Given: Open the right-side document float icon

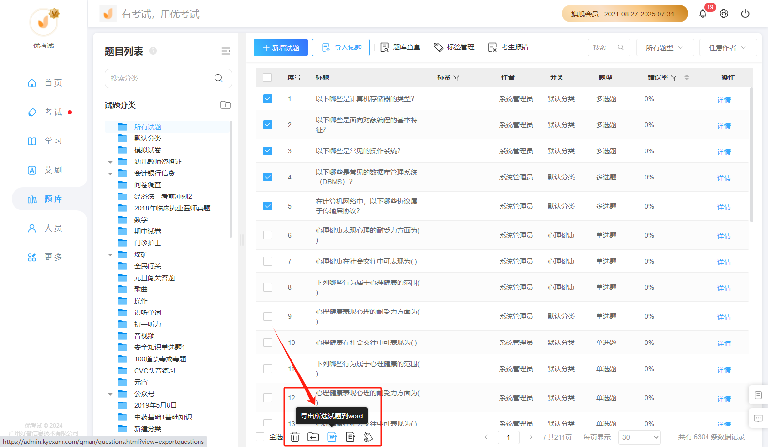Looking at the screenshot, I should tap(758, 395).
